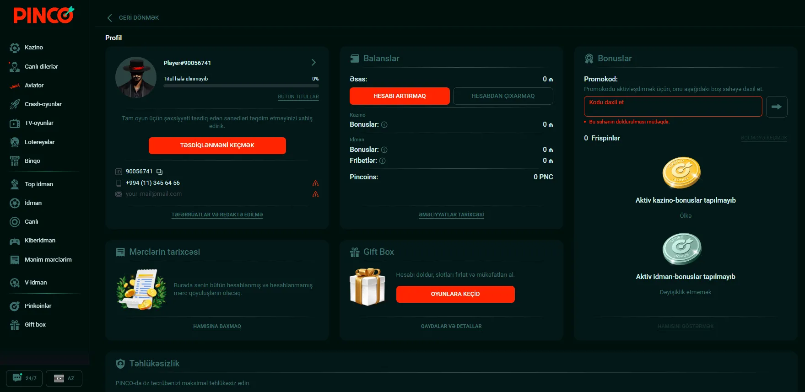805x392 pixels.
Task: Click the phone number warning icon
Action: tap(315, 183)
